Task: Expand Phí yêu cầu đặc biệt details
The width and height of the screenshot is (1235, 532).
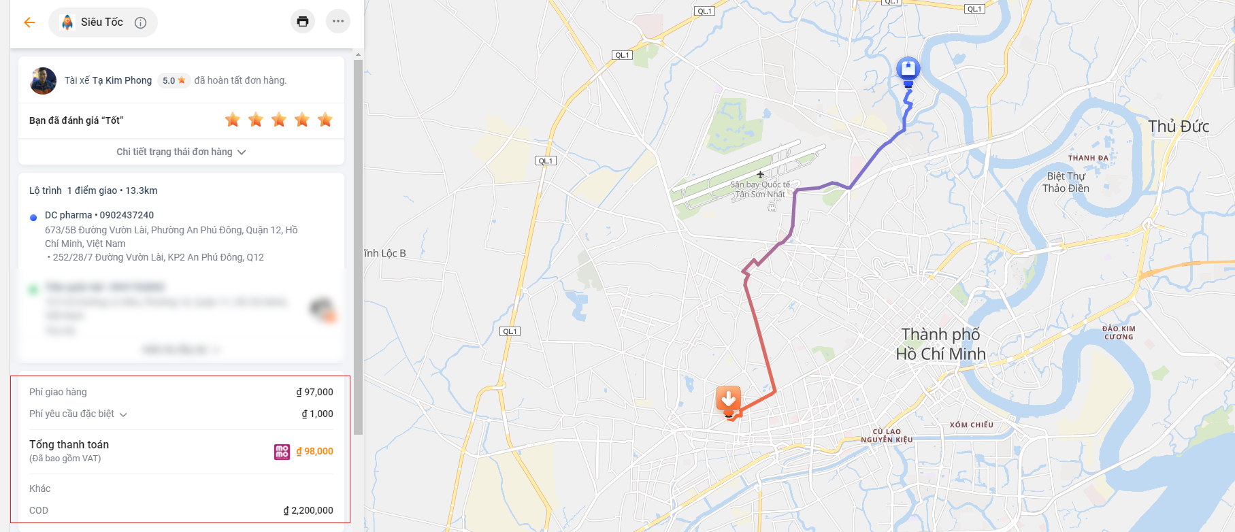Action: 78,414
